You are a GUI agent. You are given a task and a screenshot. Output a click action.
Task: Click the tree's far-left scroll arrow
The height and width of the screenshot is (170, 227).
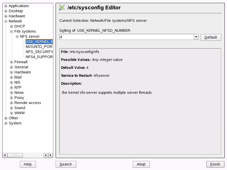click(5, 155)
